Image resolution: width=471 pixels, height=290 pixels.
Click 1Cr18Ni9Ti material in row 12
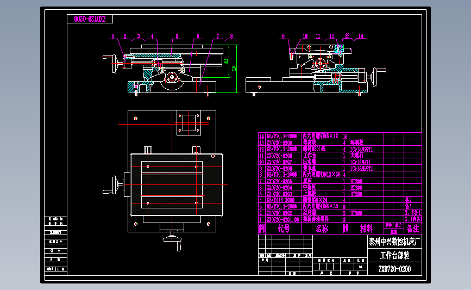(x=362, y=149)
